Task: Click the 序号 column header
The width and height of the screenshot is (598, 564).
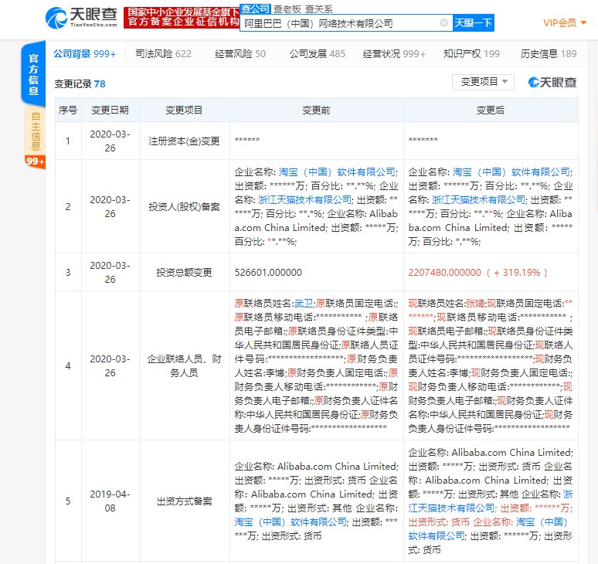Action: coord(68,110)
